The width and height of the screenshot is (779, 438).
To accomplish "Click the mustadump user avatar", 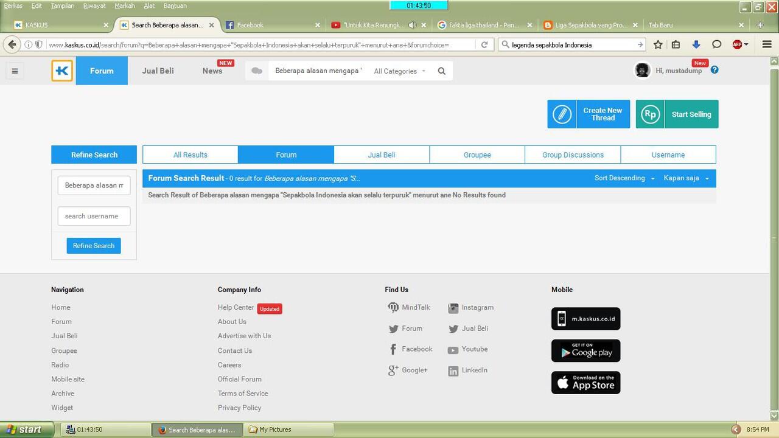I will (642, 70).
